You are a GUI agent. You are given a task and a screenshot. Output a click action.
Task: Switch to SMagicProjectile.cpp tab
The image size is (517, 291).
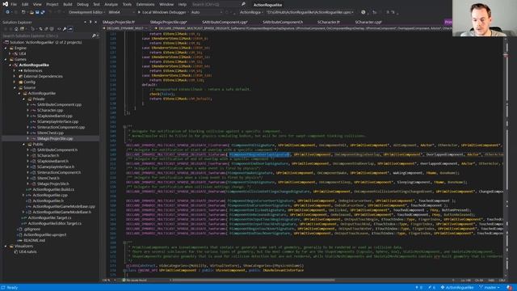[169, 22]
